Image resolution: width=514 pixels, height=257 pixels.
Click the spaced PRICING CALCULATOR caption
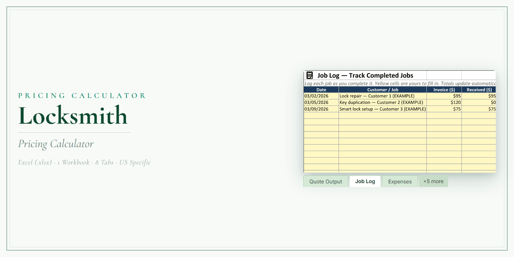82,95
